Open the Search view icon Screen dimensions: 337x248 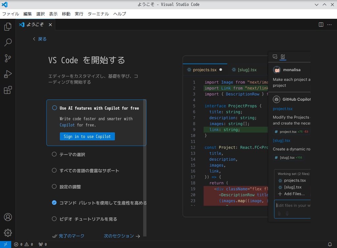tap(8, 42)
